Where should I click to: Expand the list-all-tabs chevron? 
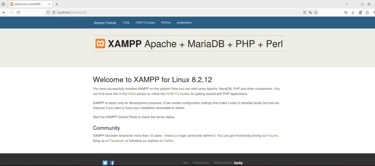(x=347, y=4)
